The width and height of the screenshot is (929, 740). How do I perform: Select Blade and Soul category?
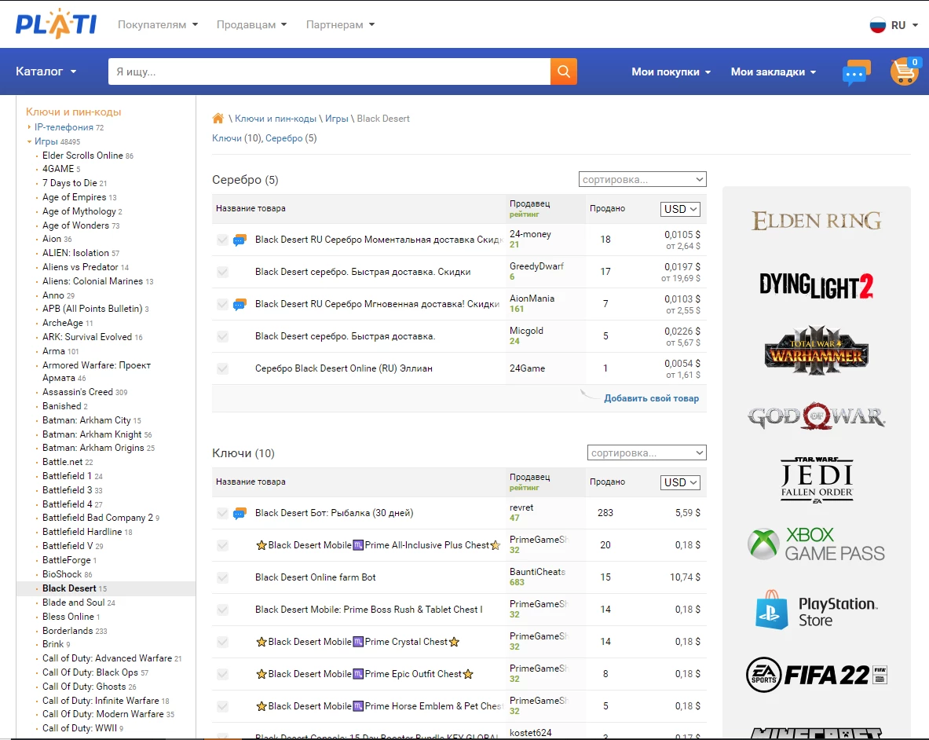point(74,603)
